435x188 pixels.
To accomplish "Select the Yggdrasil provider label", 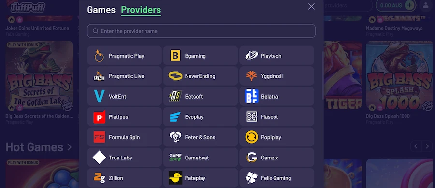I will point(272,76).
